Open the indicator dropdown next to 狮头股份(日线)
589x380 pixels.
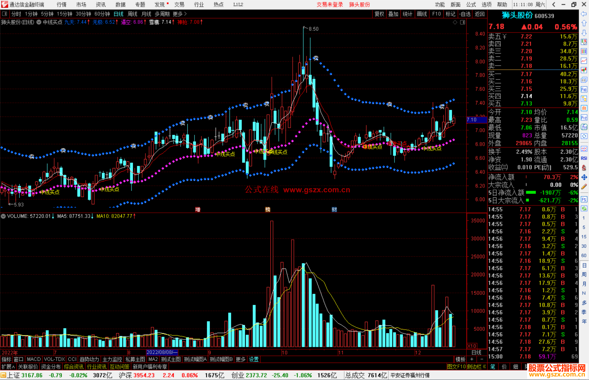coord(39,22)
